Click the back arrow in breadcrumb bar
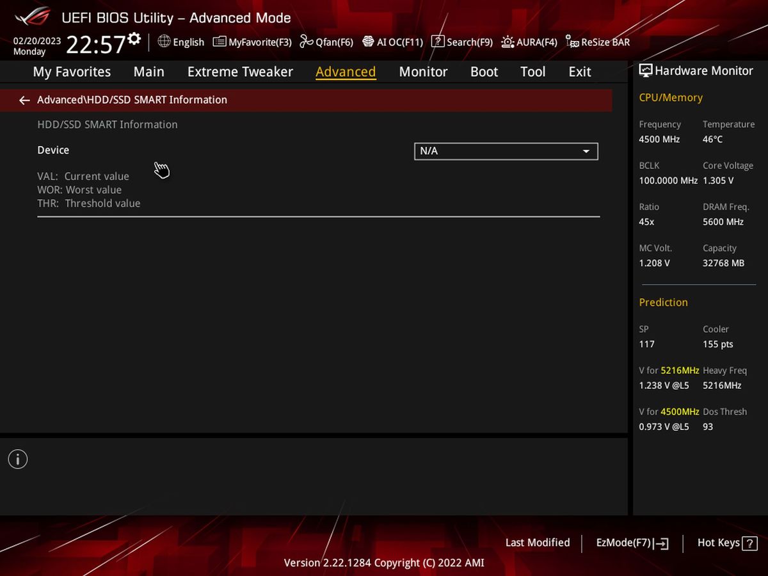This screenshot has width=768, height=576. (x=24, y=100)
